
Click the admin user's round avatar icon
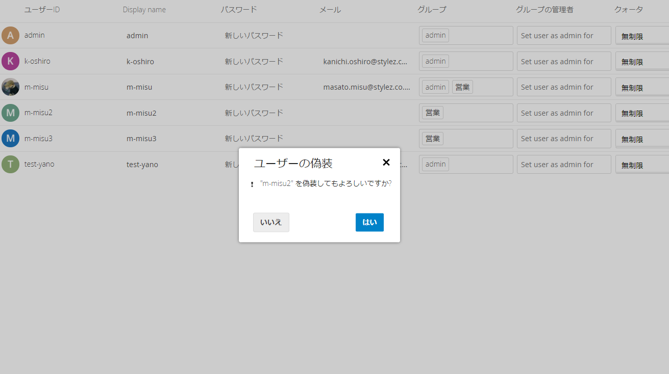click(10, 35)
